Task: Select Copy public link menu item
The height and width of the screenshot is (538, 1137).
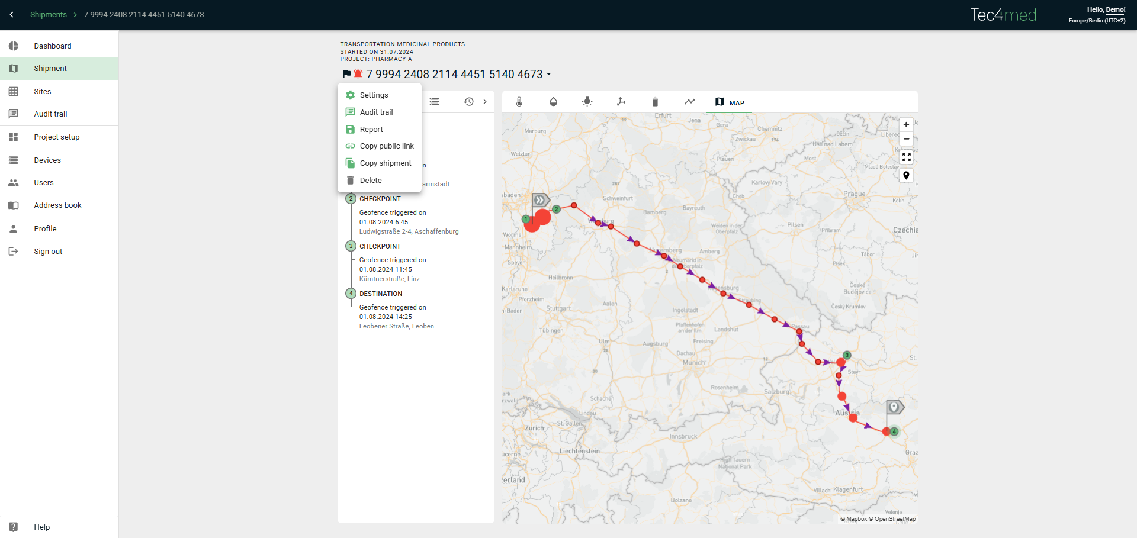Action: (x=386, y=146)
